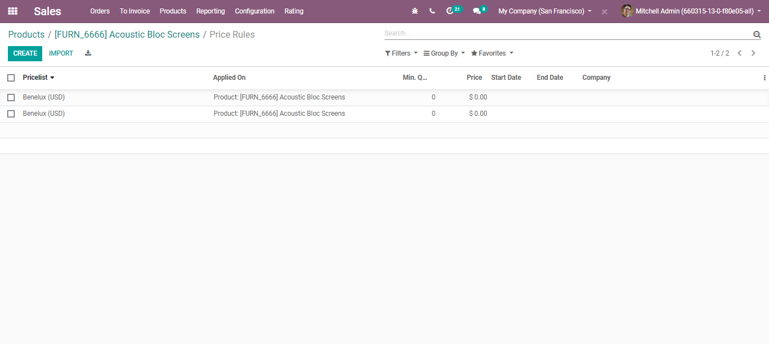
Task: Open the conversations chat icon with badge 8
Action: (480, 11)
